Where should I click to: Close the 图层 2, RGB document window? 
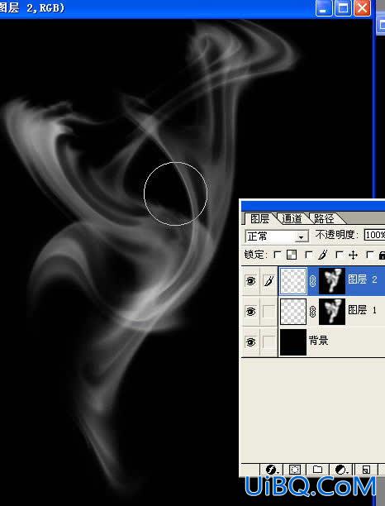click(x=363, y=8)
